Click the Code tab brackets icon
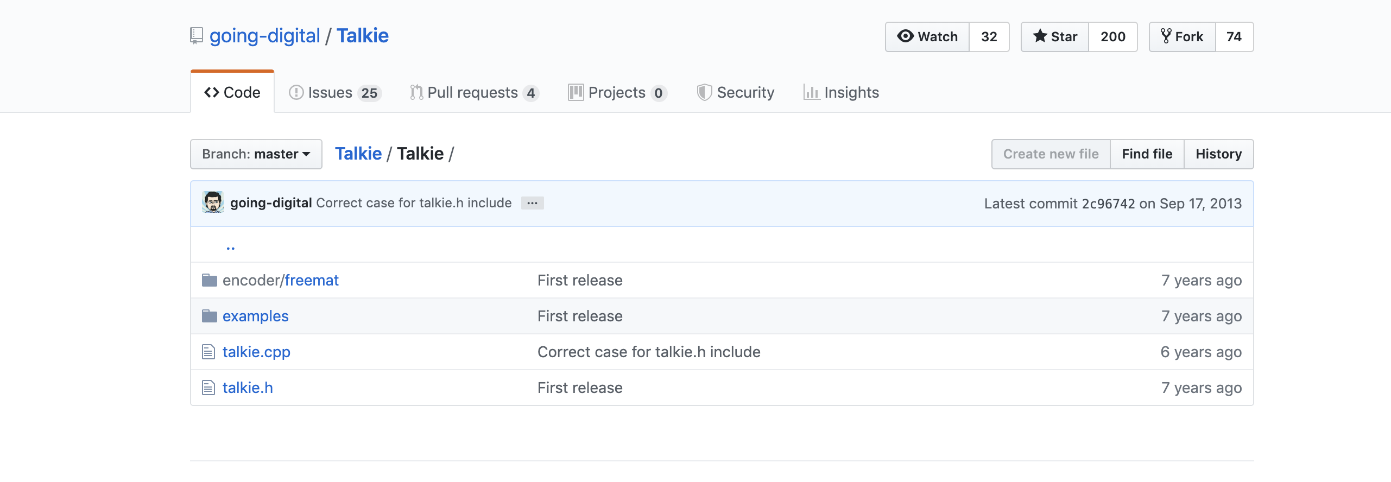The height and width of the screenshot is (482, 1391). pyautogui.click(x=211, y=93)
